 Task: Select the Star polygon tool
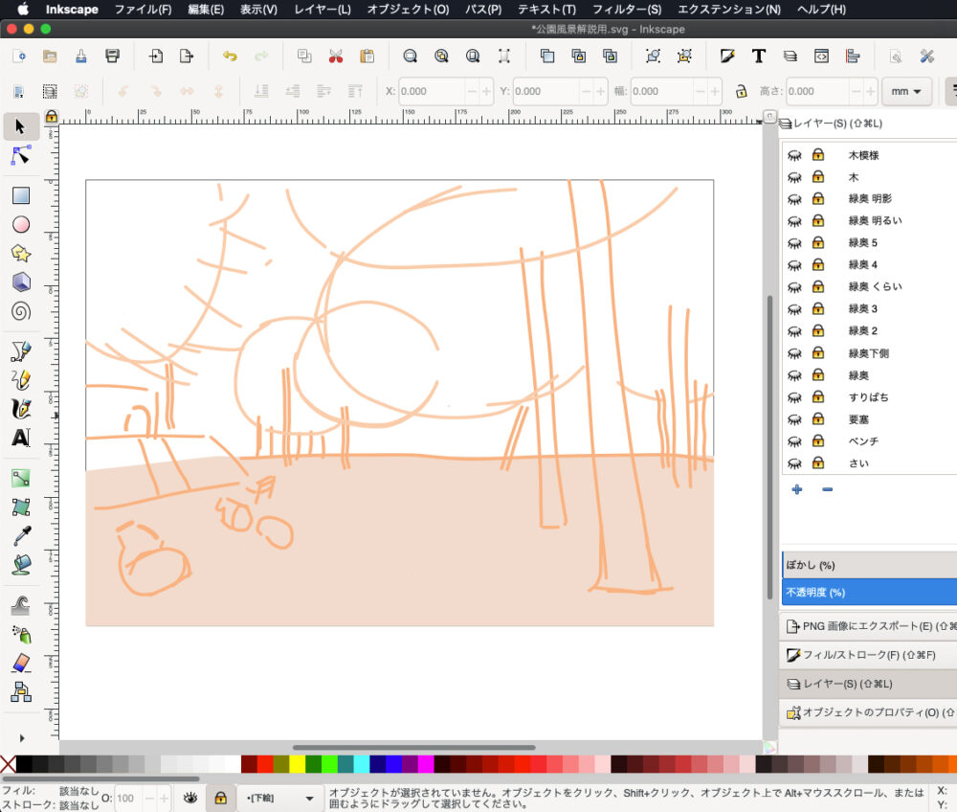click(21, 254)
